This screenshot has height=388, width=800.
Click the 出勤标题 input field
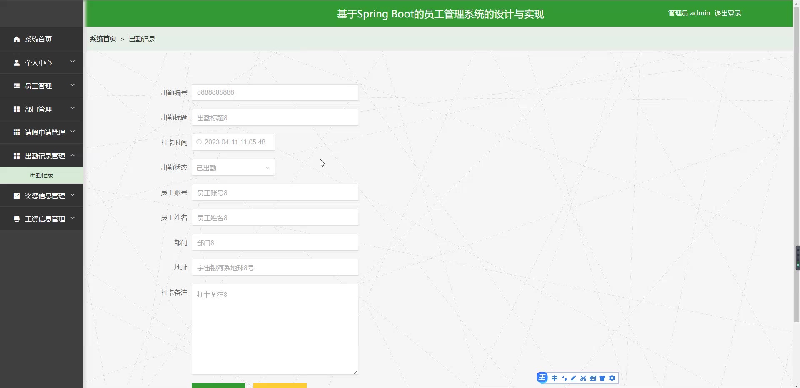(x=275, y=117)
